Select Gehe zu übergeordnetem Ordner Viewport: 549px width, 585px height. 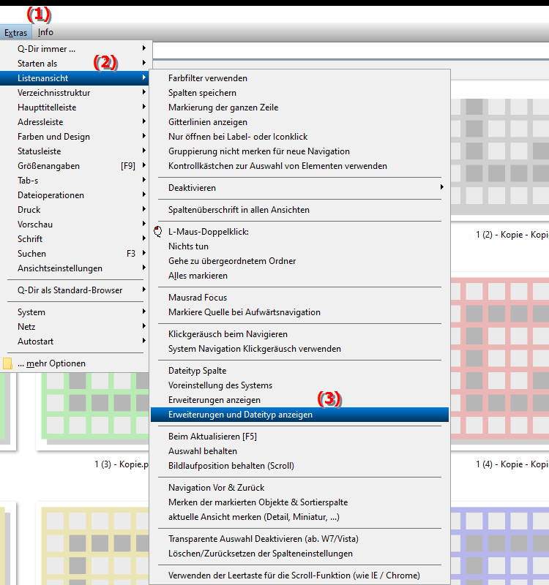point(299,261)
